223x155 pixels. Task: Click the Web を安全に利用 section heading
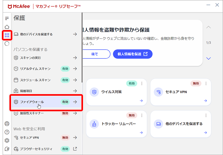click(29, 129)
